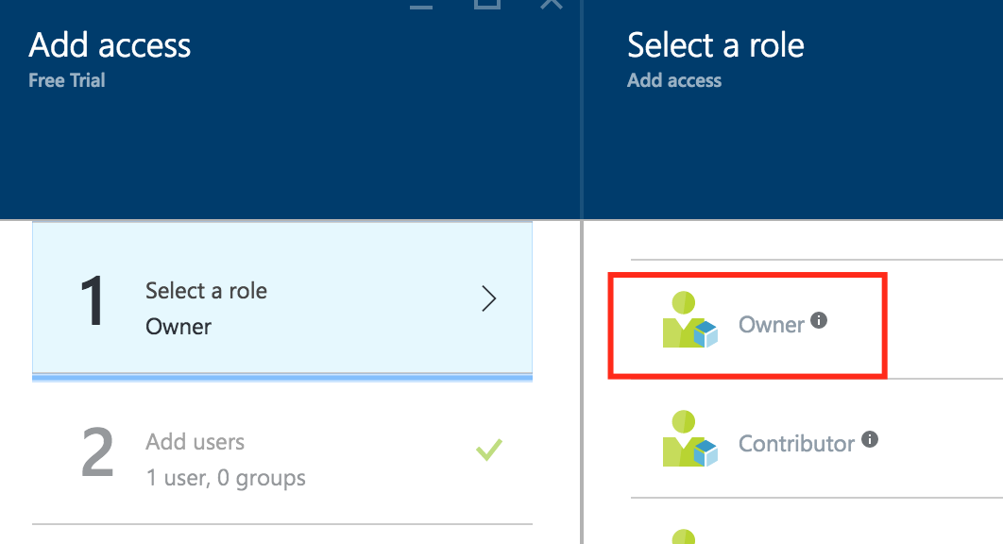The width and height of the screenshot is (1003, 544).
Task: Click the green checkmark on Add users
Action: pos(488,450)
